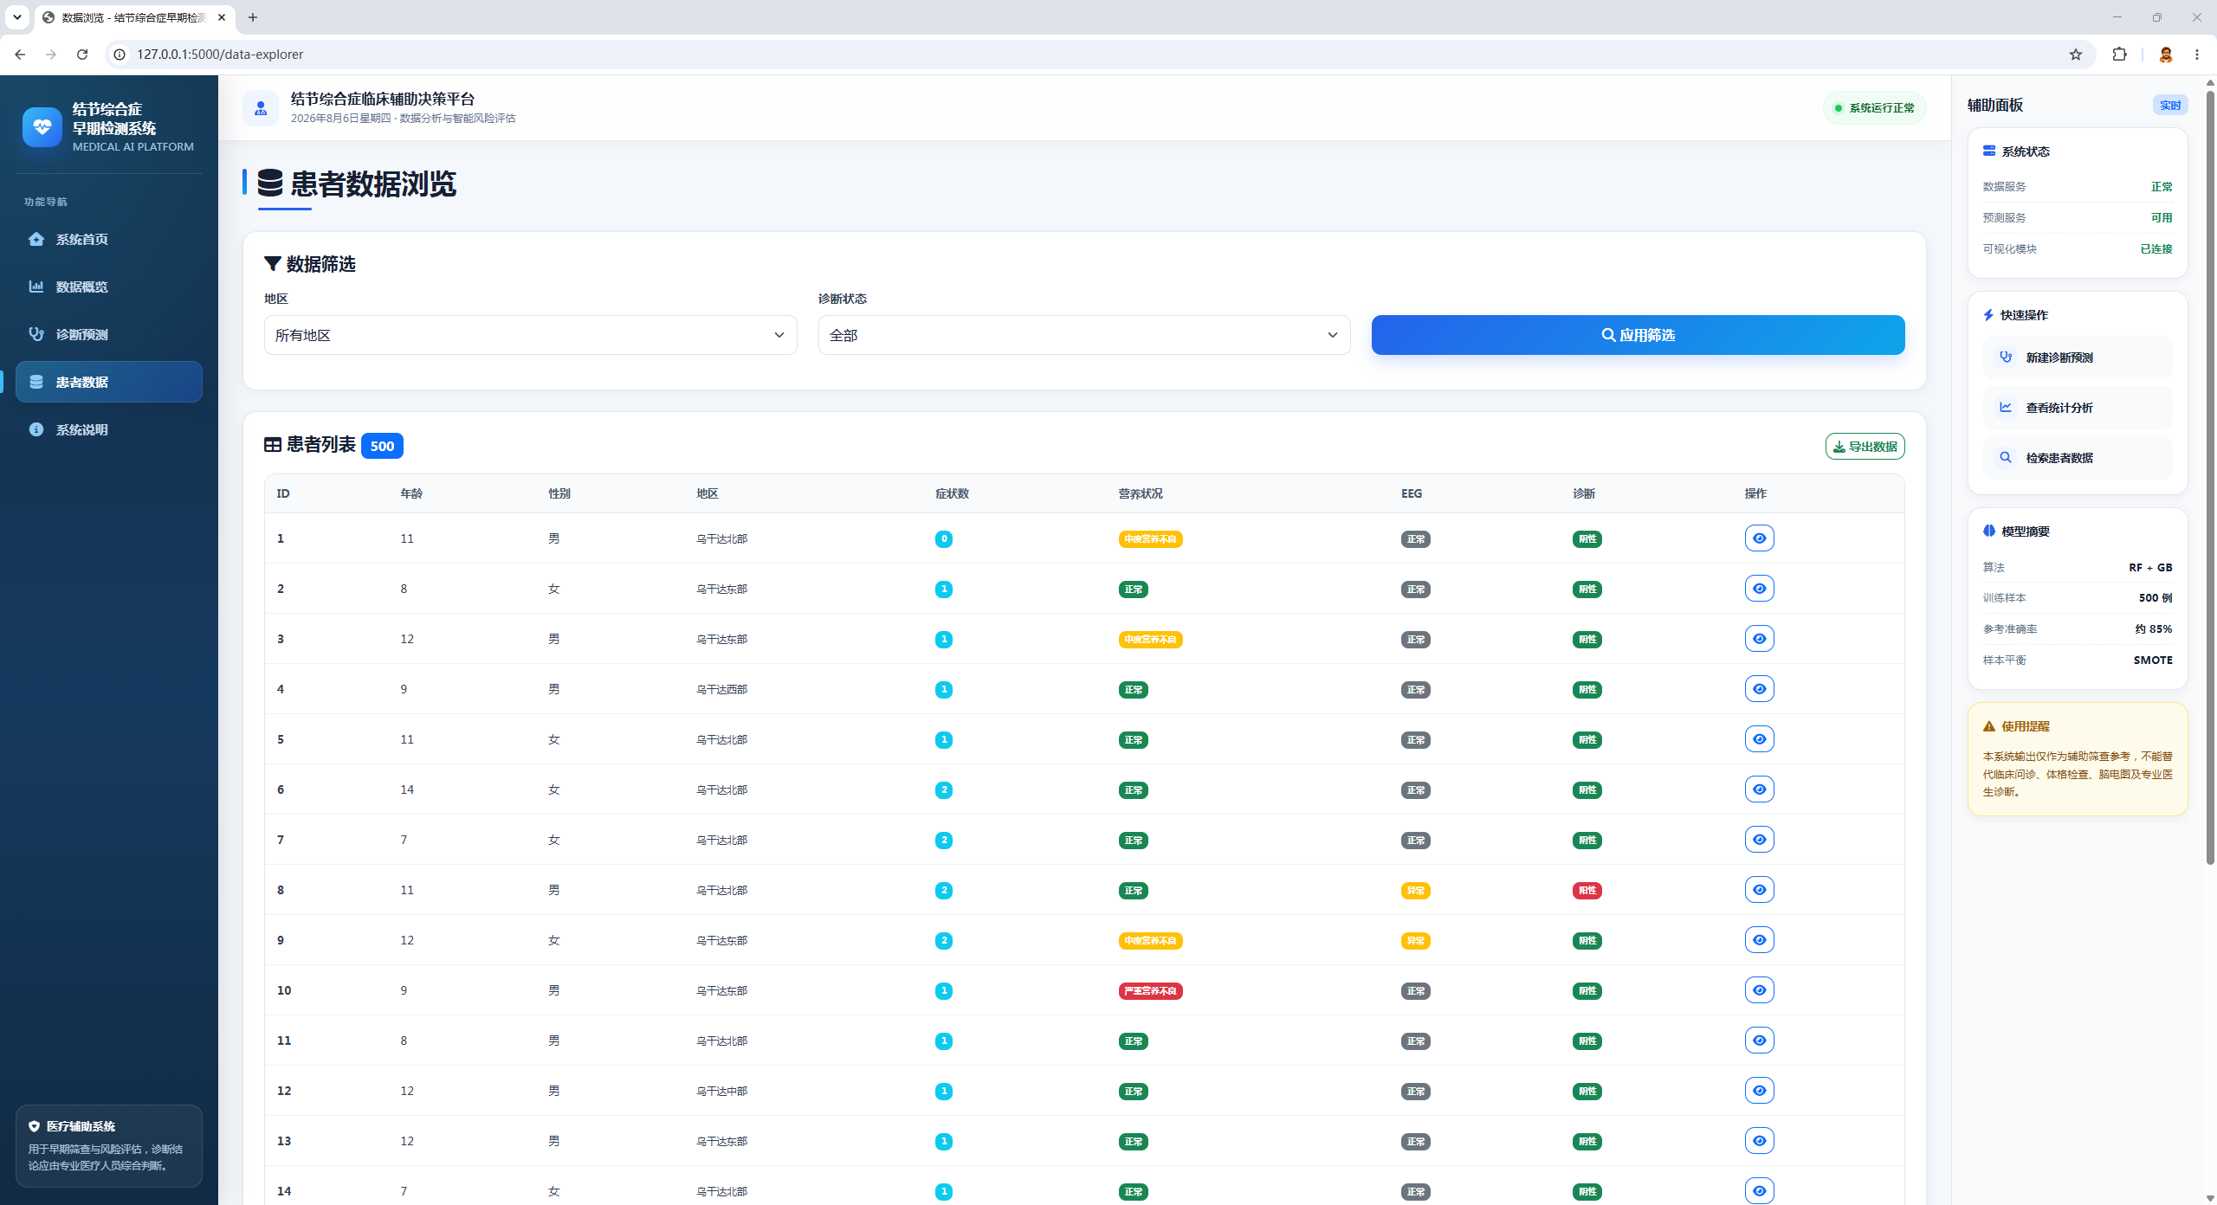
Task: Click the database icon beside 患者数据浏览
Action: [270, 184]
